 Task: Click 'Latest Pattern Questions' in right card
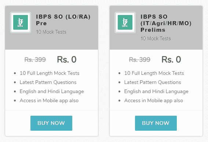tap(153, 82)
